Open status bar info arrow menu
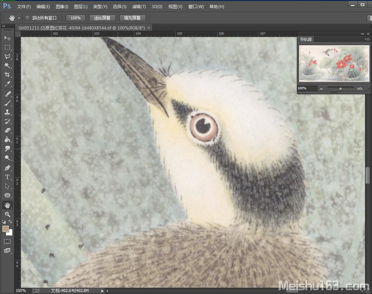 click(x=102, y=291)
